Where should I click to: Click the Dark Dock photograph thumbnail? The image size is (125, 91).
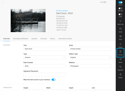click(28, 20)
